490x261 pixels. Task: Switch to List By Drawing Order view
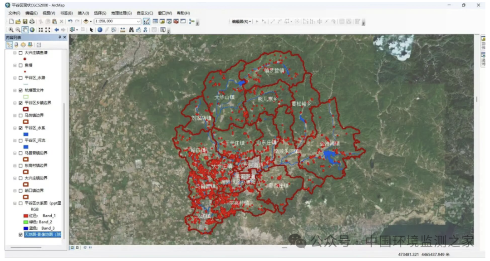point(10,45)
